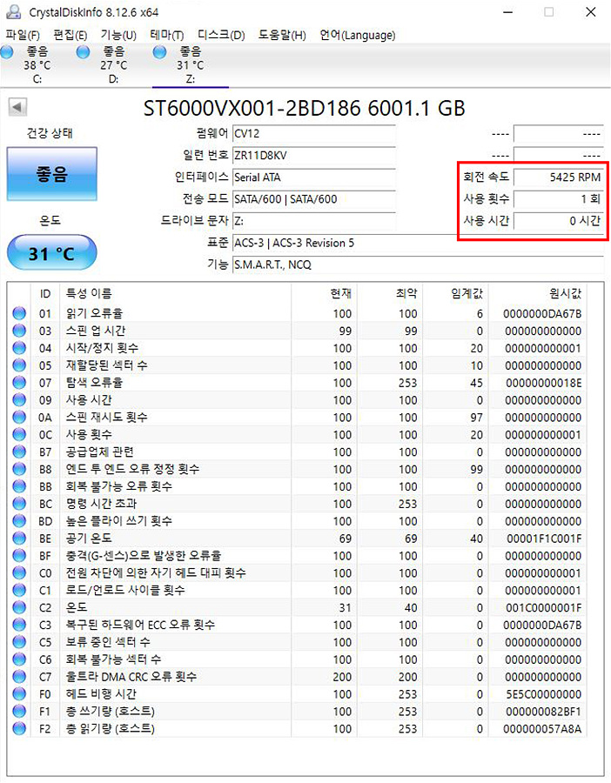Click the status orb for ID 01 읽기 오류율
This screenshot has width=611, height=783.
pyautogui.click(x=19, y=313)
